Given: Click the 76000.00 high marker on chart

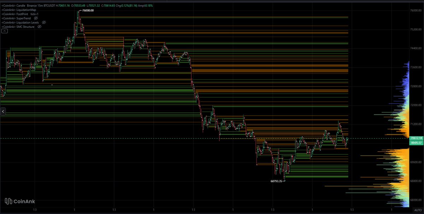Looking at the screenshot, I should tap(87, 11).
